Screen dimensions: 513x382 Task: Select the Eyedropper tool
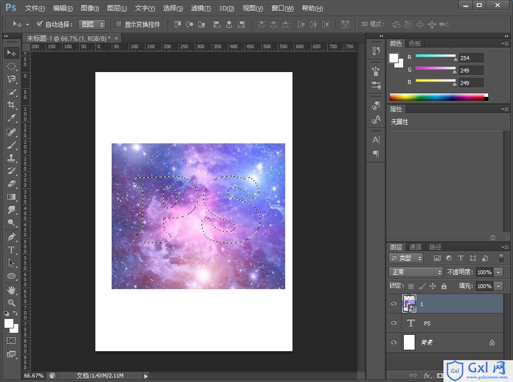coord(11,118)
